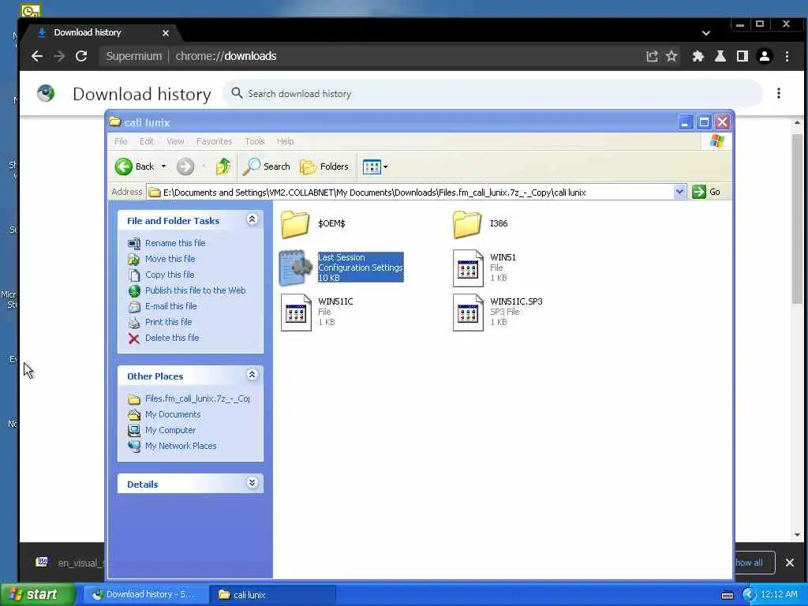Open the Supermium three-dot menu
The height and width of the screenshot is (606, 808).
click(787, 56)
